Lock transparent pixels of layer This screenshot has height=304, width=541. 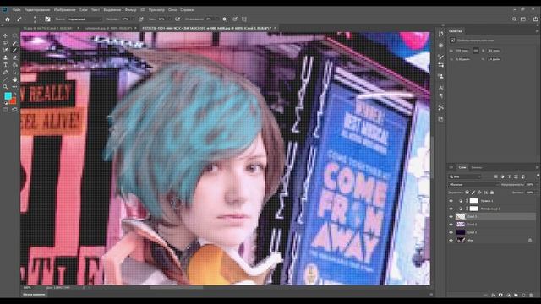pos(467,193)
